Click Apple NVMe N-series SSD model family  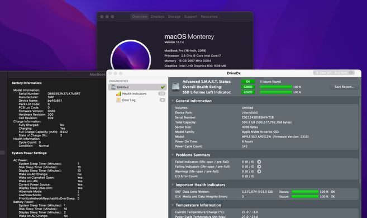tap(260, 132)
